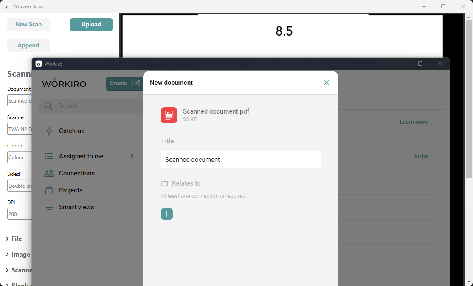Click the Learn more link

414,122
